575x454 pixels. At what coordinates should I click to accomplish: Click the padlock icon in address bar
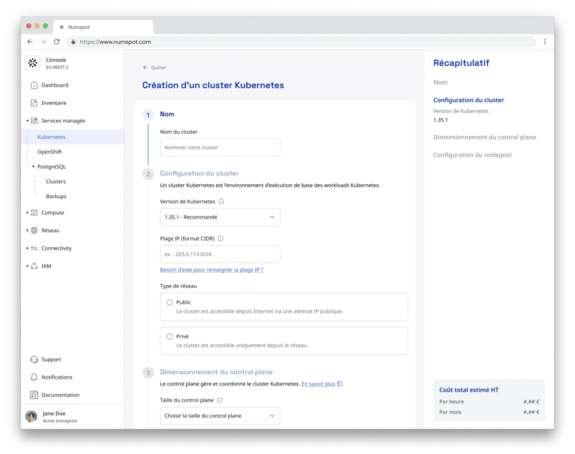[74, 42]
